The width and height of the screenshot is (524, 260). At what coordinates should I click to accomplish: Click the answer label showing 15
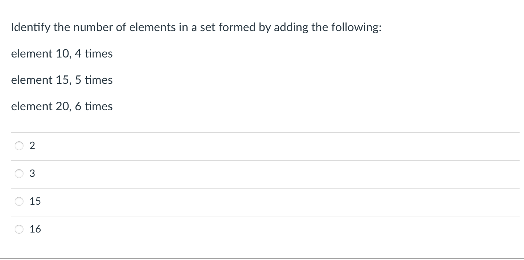[x=35, y=201]
